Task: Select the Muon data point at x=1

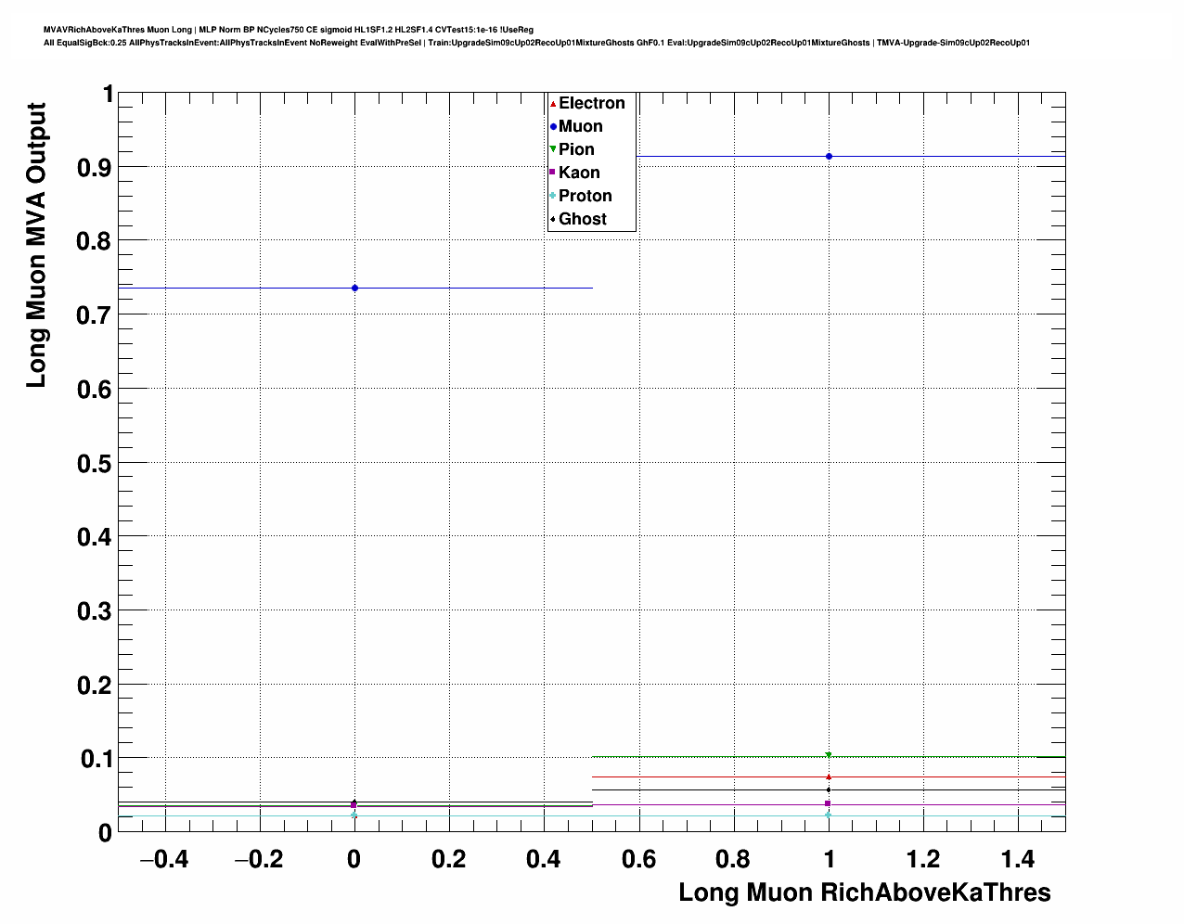Action: [x=829, y=157]
